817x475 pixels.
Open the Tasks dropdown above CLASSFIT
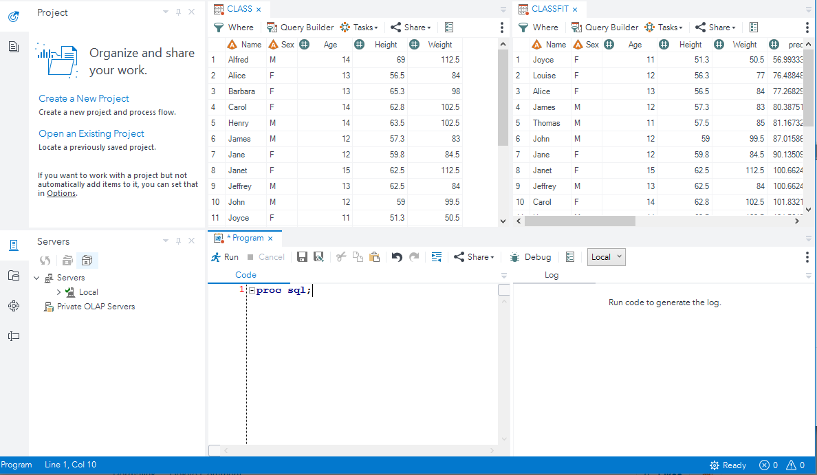tap(663, 27)
